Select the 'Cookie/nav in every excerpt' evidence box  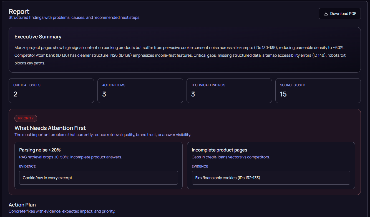[98, 178]
